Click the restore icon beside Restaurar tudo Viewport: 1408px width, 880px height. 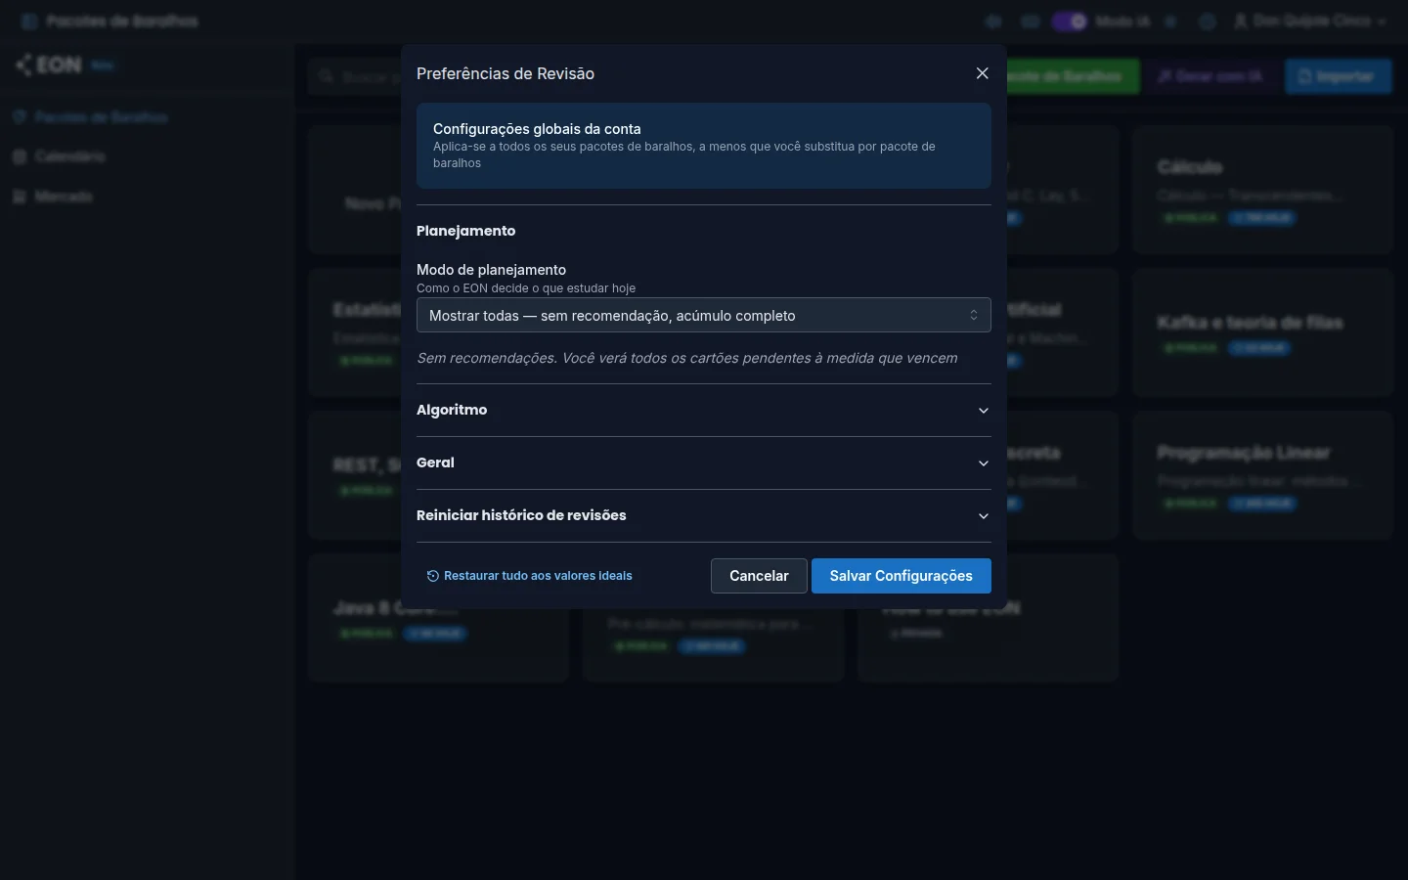point(433,576)
